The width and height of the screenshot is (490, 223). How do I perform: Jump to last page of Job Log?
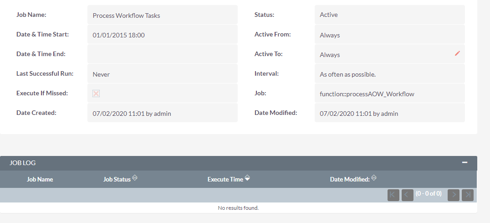467,195
